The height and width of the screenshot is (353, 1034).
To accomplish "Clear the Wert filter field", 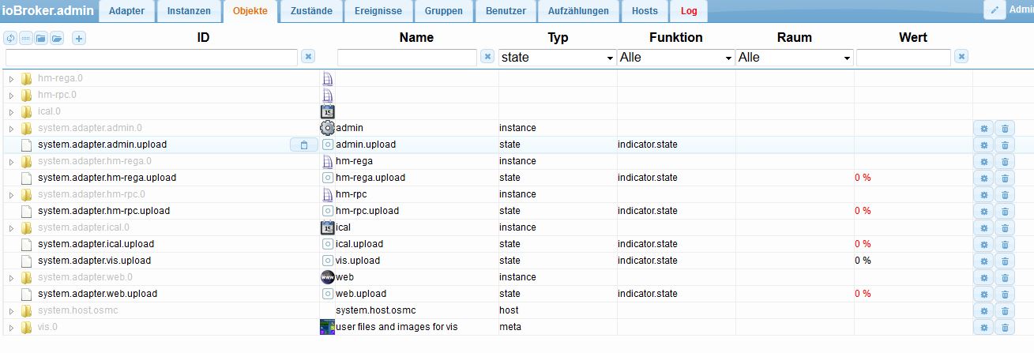I will click(961, 57).
